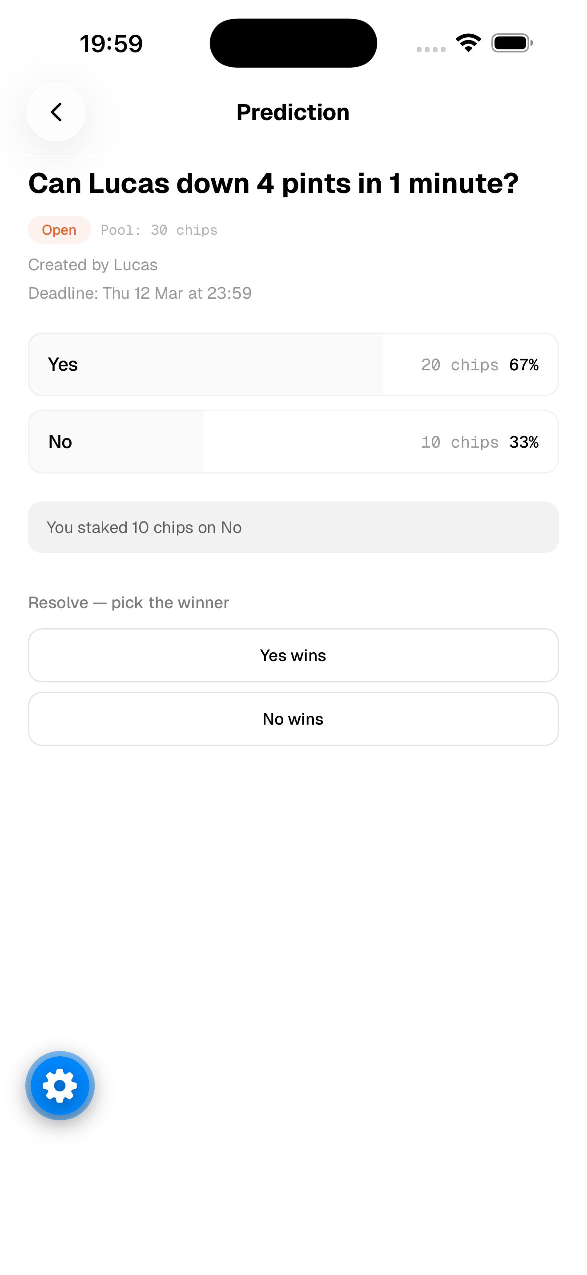Tap the back chevron icon
587x1275 pixels.
click(56, 112)
